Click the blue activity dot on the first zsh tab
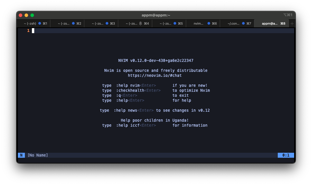This screenshot has height=185, width=312. (39, 23)
